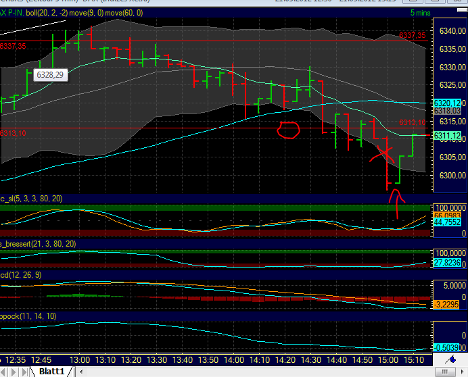Click the next sheet arrow
Viewport: 468px width, 377px height.
(x=13, y=372)
